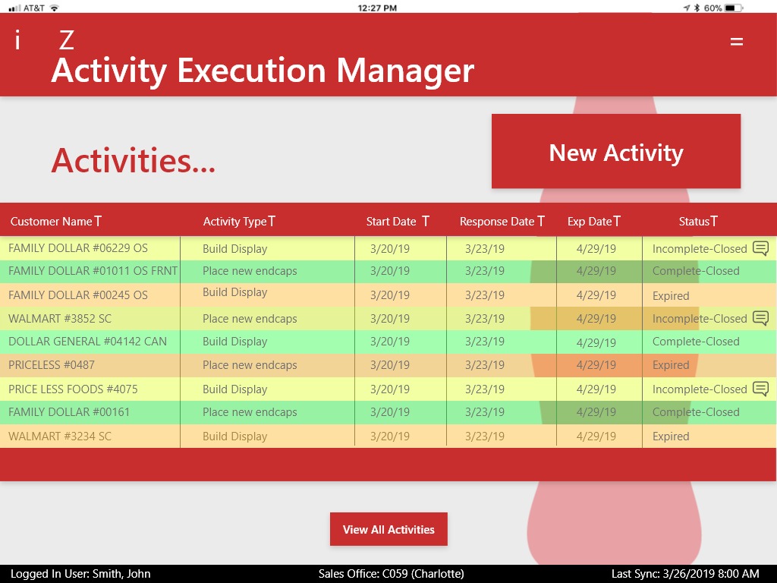Select FAMILY DOLLAR #01011 OS FRNT row
The image size is (777, 583).
point(388,271)
